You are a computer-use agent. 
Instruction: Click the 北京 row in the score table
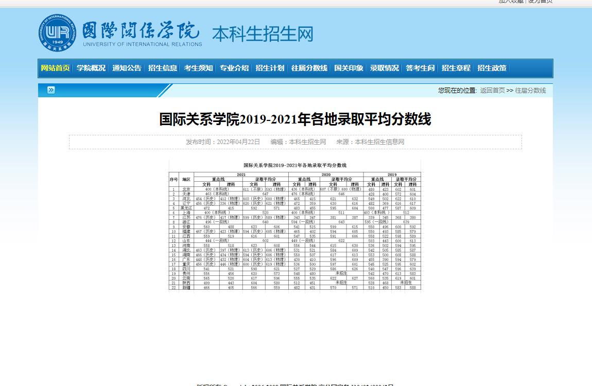coord(295,189)
